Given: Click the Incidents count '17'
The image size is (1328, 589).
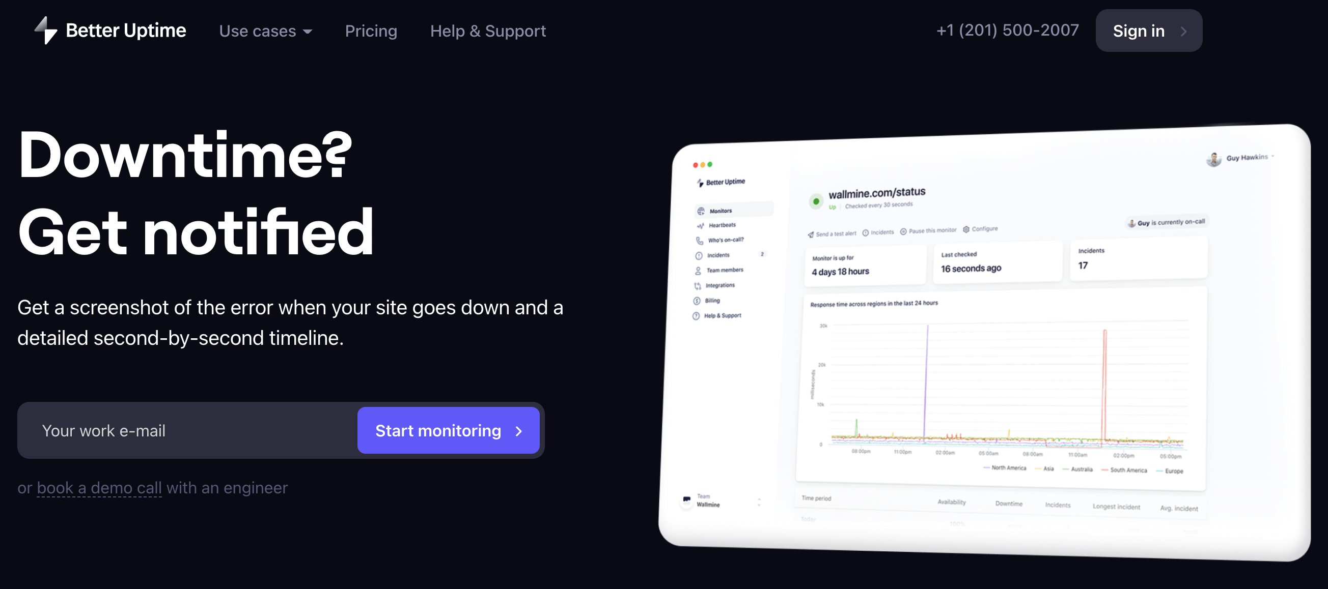Looking at the screenshot, I should (x=1083, y=265).
